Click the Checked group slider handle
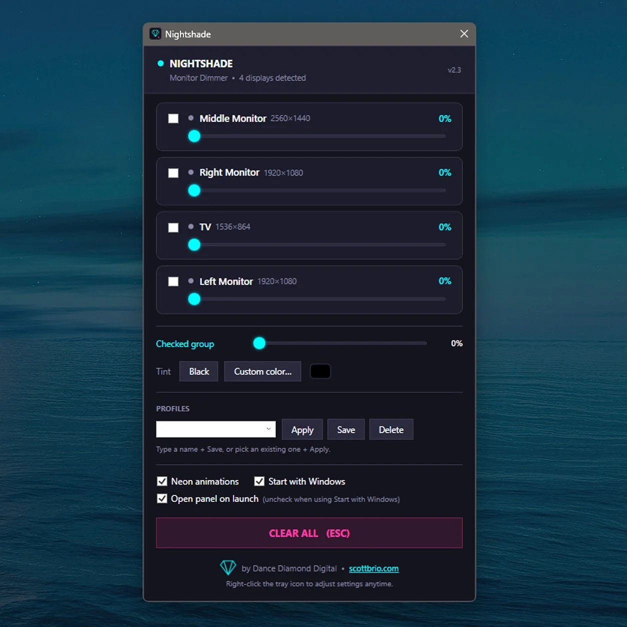The height and width of the screenshot is (627, 627). click(x=259, y=343)
